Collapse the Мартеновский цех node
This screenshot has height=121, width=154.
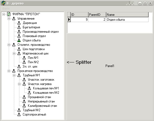click(14, 53)
